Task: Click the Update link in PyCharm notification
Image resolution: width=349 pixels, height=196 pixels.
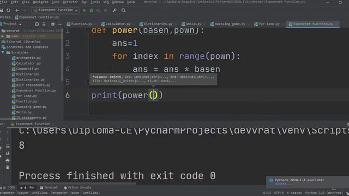Action: pos(282,184)
